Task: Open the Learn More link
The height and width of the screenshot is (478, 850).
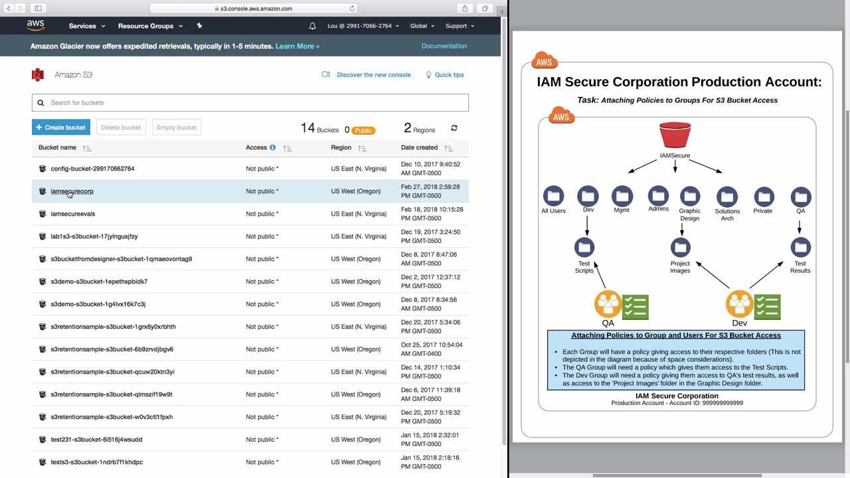Action: pos(297,46)
